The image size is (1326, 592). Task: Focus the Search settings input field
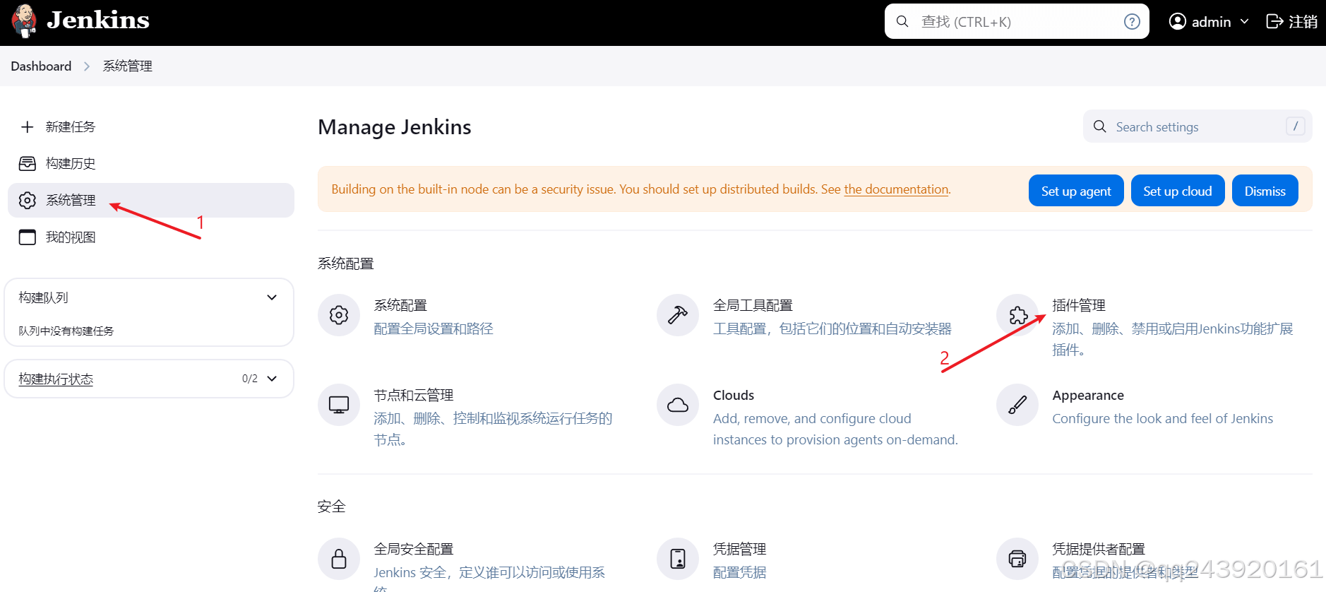1197,126
